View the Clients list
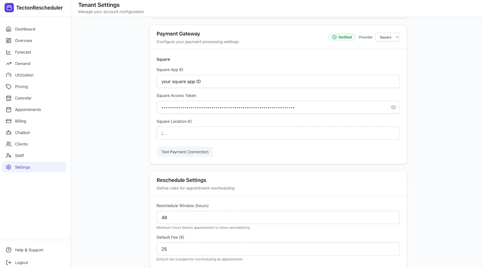This screenshot has width=483, height=268. point(34,144)
